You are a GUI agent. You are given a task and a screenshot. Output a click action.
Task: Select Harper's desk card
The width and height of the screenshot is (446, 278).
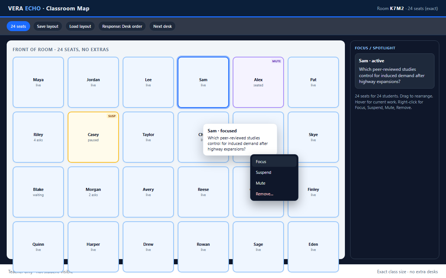93,247
